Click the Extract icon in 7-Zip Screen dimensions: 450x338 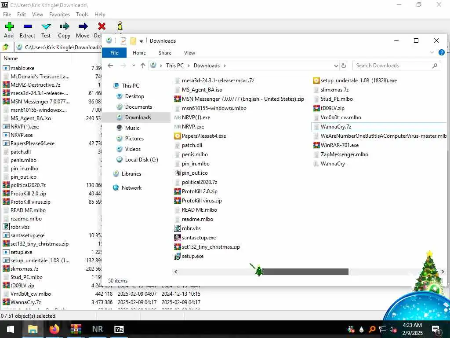28,26
